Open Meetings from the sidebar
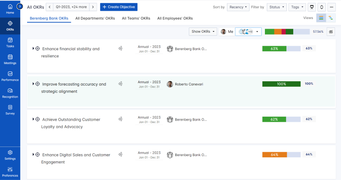Screen dimensions: 341x180 (10, 60)
